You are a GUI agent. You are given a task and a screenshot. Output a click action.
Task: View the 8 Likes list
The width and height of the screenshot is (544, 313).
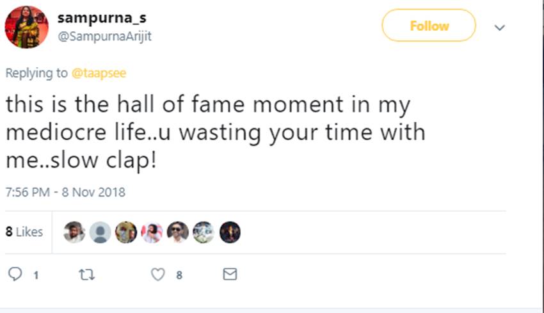24,232
